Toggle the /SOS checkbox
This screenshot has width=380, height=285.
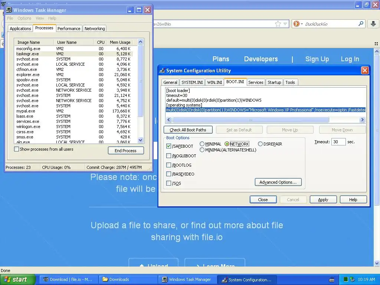tap(169, 183)
